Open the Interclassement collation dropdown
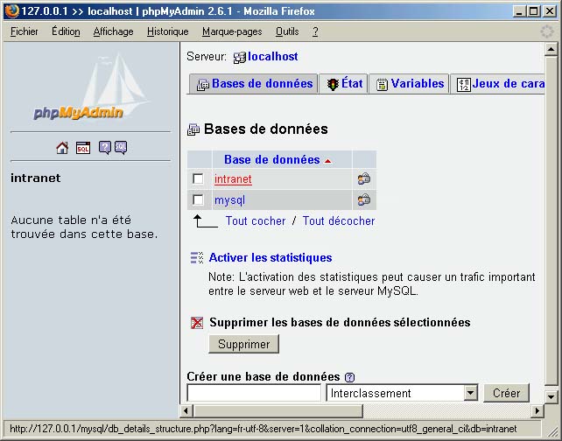 pos(402,393)
